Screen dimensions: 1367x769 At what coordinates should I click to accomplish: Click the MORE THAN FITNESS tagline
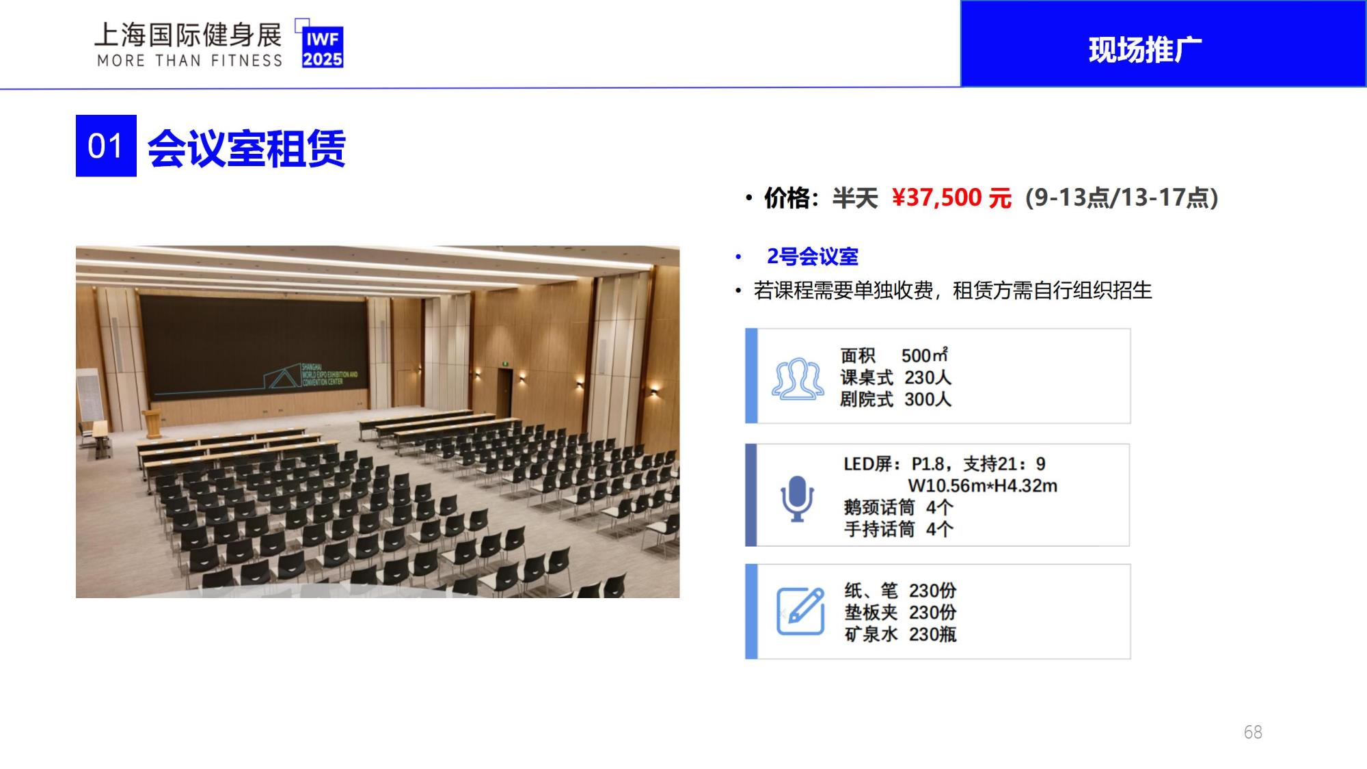[x=189, y=61]
